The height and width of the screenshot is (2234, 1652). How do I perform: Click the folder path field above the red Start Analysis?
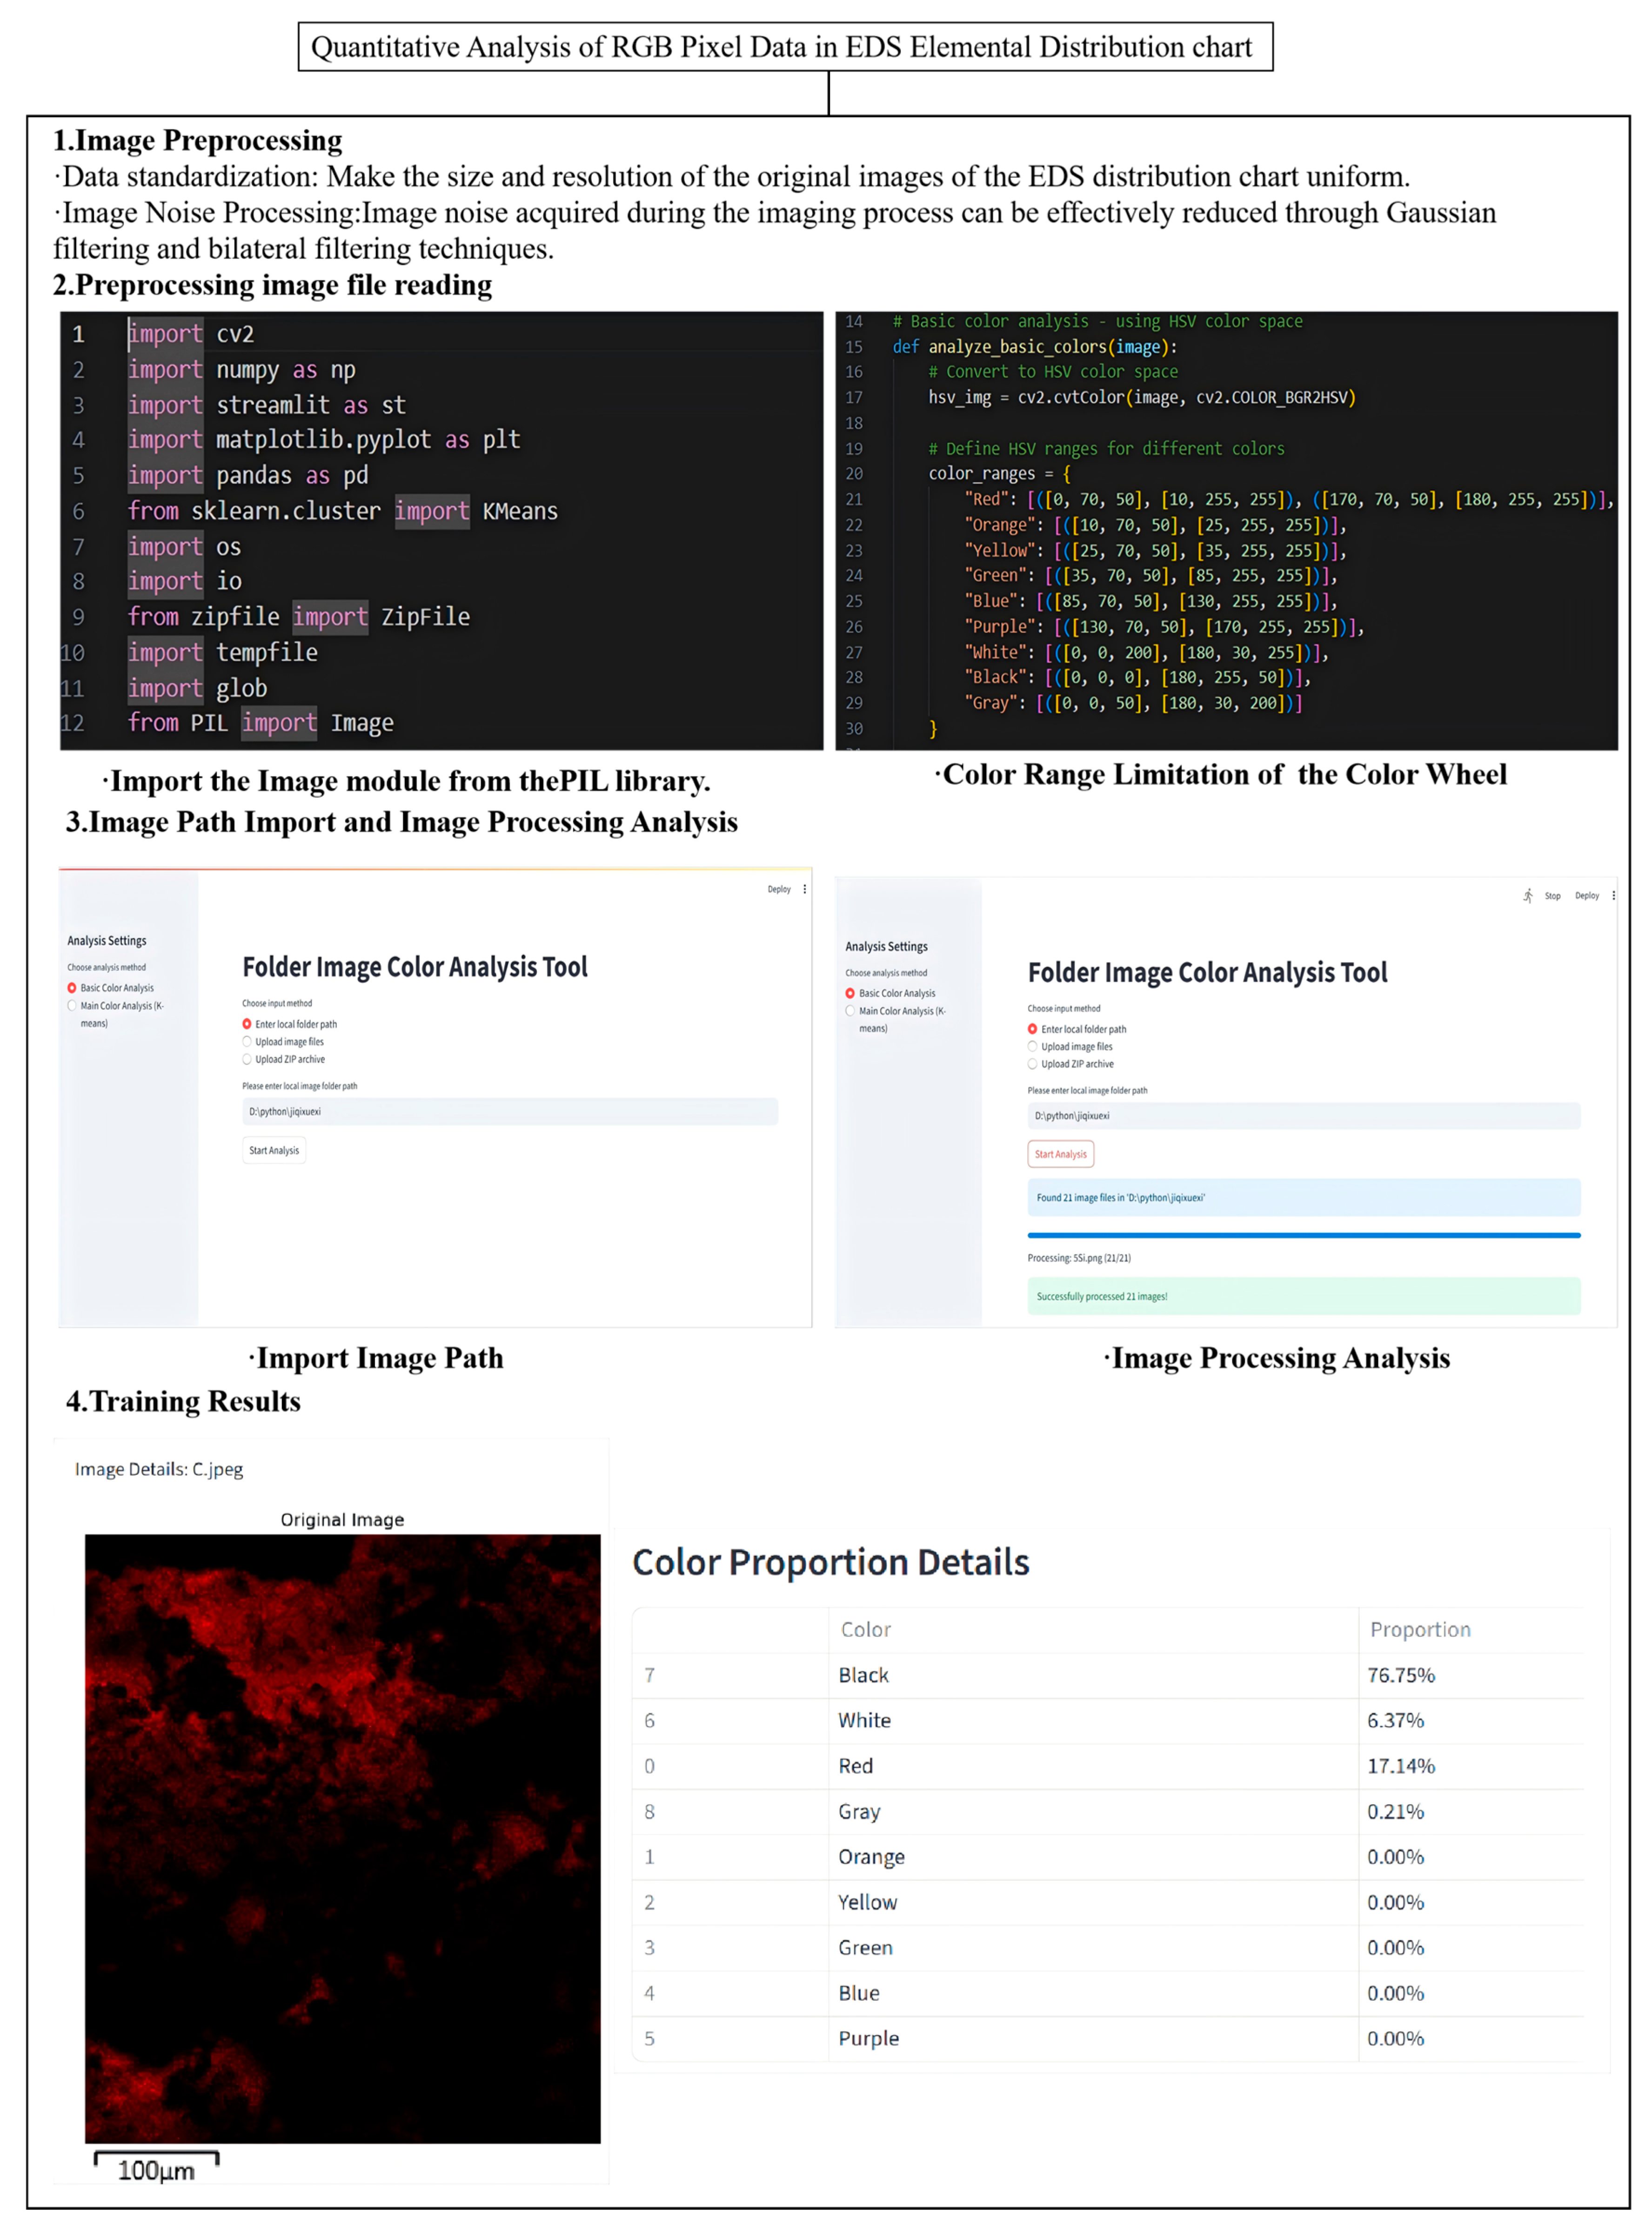tap(1303, 1116)
